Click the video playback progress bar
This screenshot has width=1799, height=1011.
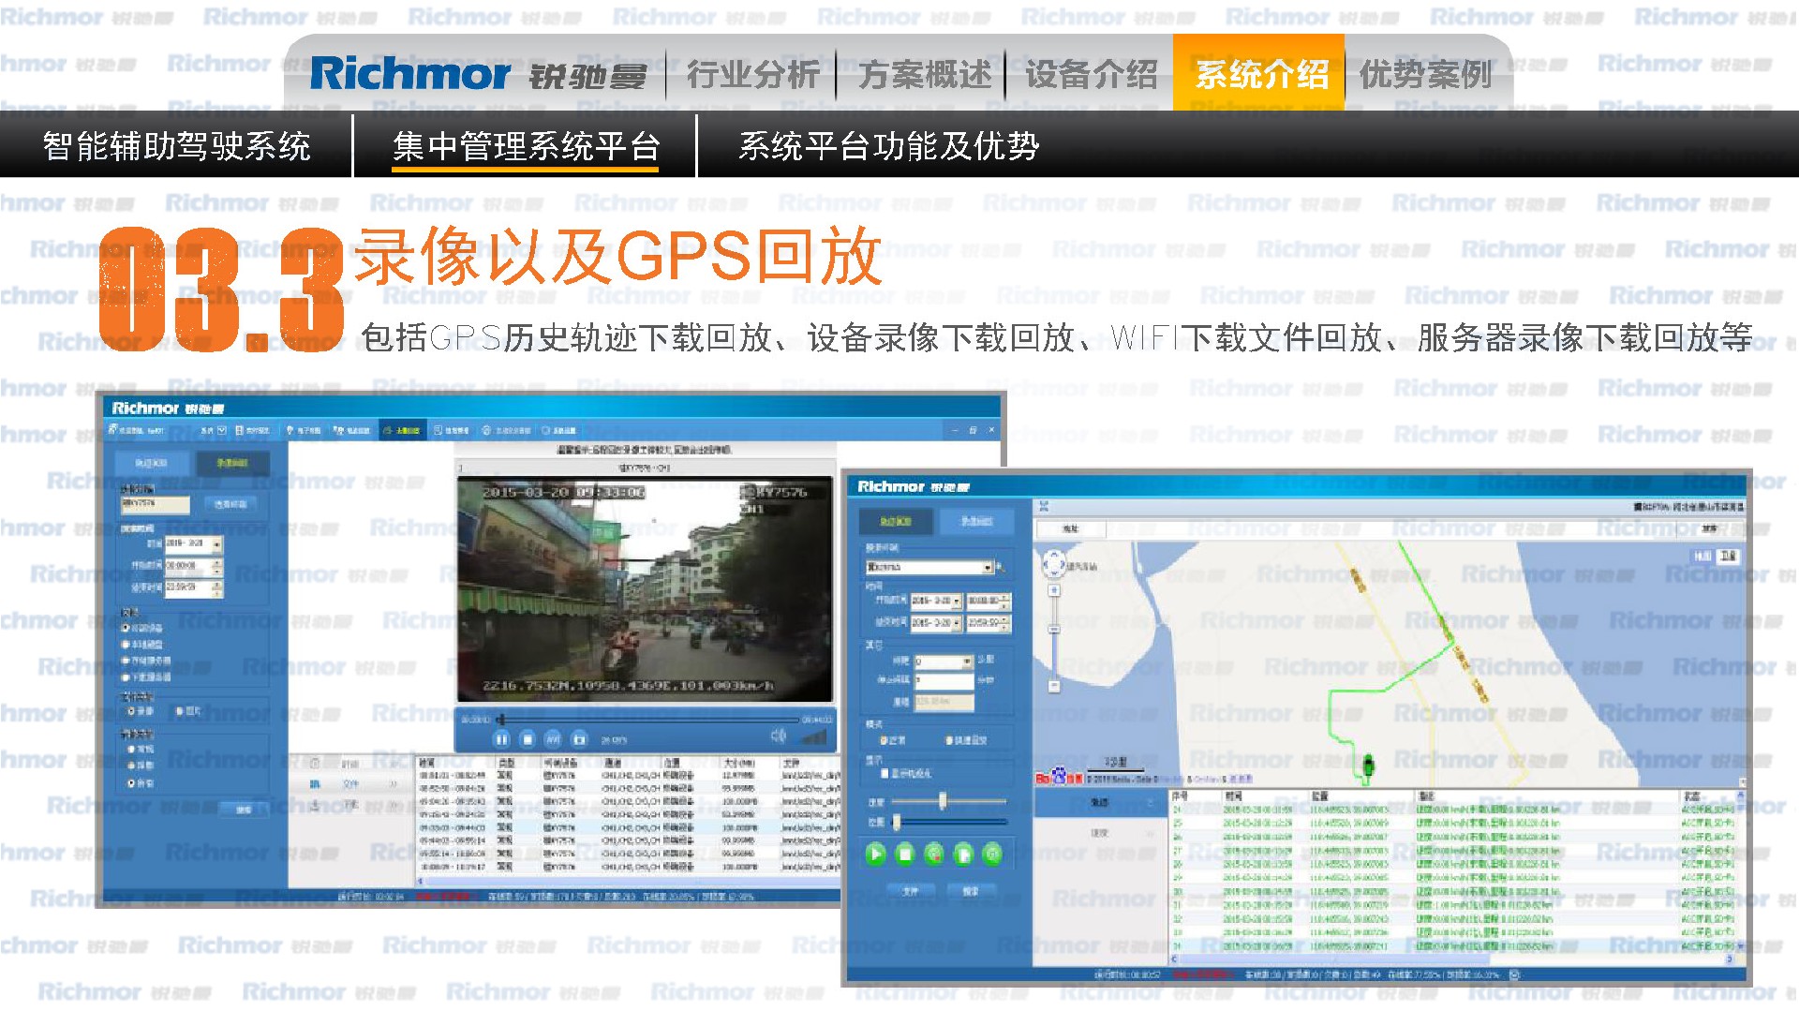[x=649, y=720]
